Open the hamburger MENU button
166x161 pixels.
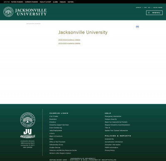[154, 12]
